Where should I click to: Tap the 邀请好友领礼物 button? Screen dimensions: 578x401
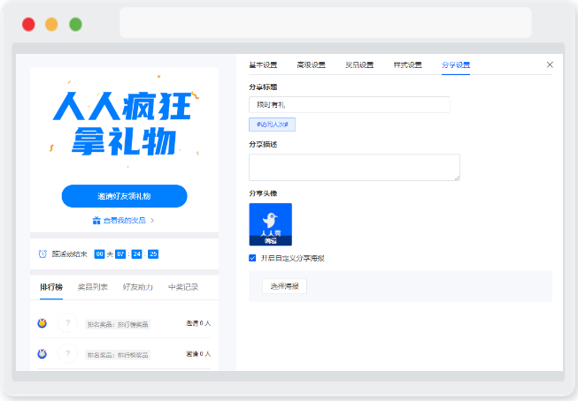click(x=124, y=196)
